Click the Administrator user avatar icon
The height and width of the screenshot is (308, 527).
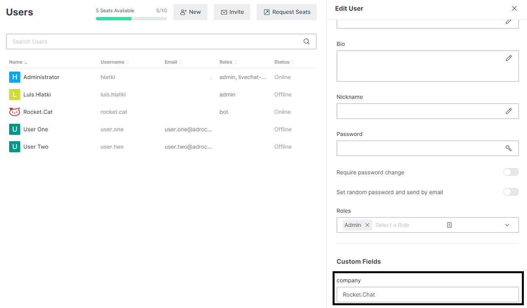(15, 77)
